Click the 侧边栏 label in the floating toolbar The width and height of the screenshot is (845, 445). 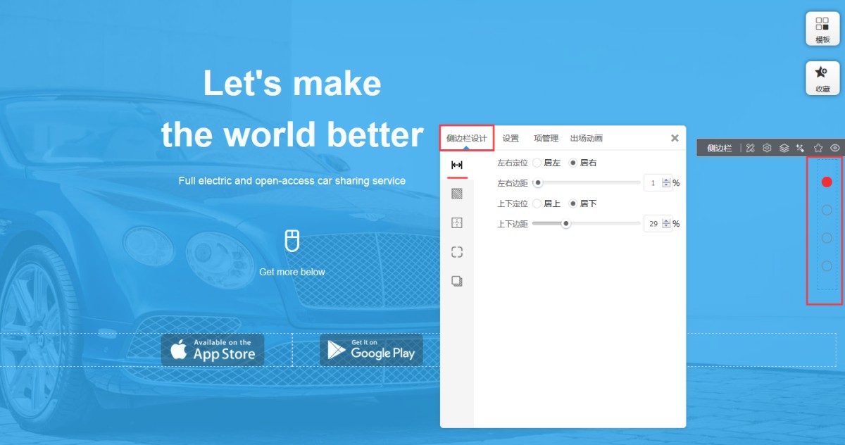[719, 148]
